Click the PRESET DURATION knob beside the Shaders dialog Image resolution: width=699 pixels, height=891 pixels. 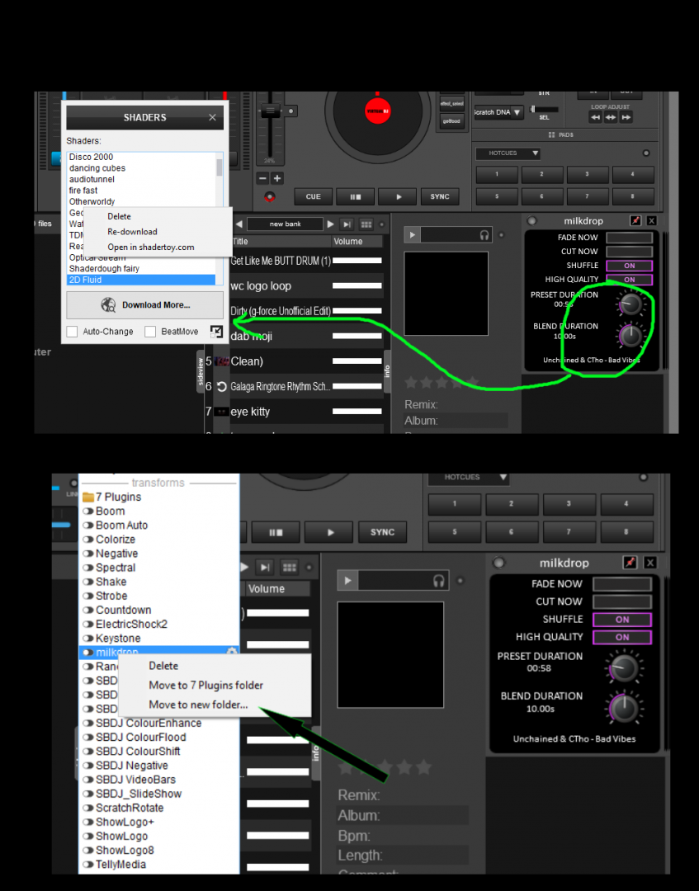[631, 304]
